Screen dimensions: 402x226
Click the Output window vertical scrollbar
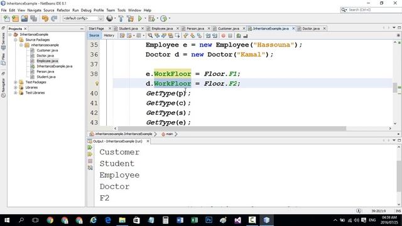pos(399,176)
